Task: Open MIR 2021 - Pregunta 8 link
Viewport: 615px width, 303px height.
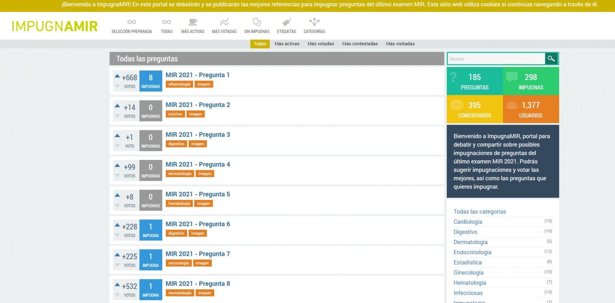Action: 198,283
